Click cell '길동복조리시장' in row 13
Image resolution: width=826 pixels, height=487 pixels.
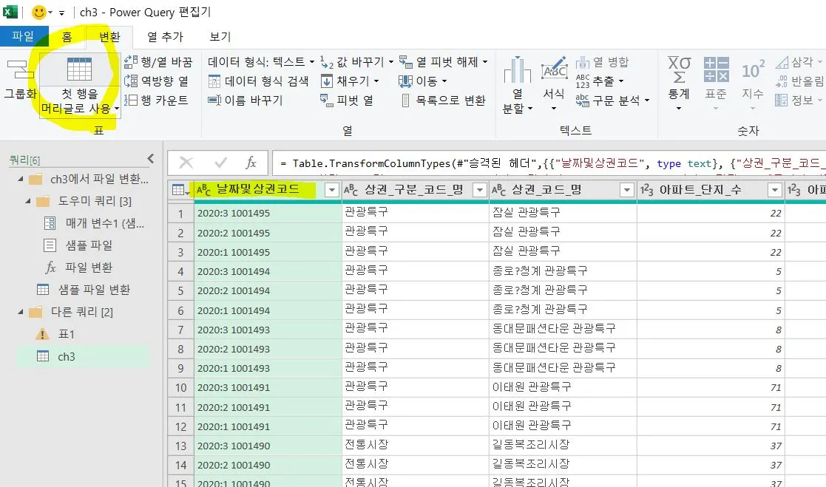pyautogui.click(x=563, y=446)
